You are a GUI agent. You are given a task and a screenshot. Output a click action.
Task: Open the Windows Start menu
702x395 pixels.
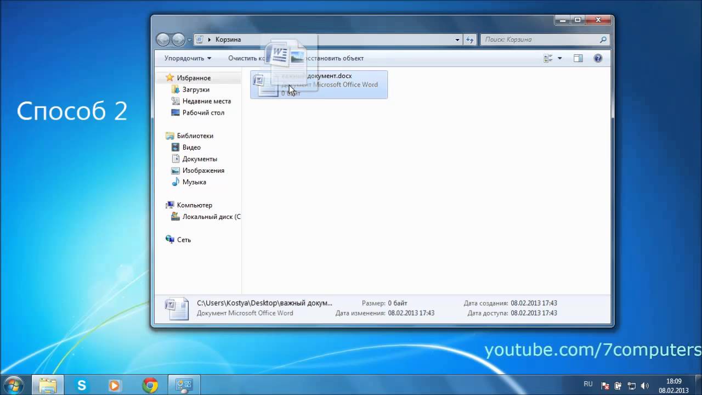pyautogui.click(x=13, y=385)
